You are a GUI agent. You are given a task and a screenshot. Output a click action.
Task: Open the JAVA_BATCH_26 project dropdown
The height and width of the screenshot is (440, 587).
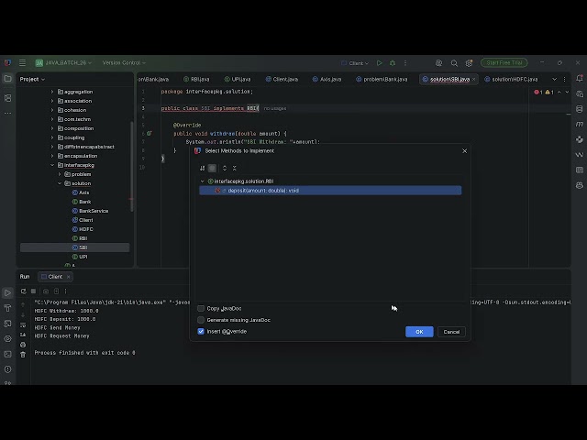click(63, 63)
